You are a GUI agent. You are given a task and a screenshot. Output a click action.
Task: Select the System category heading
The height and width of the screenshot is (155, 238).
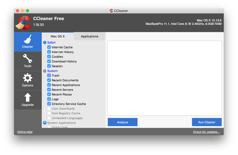click(x=52, y=71)
